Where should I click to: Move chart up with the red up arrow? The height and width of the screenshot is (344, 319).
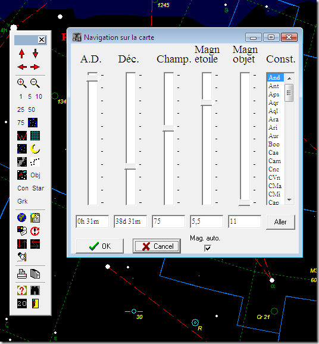pos(21,54)
